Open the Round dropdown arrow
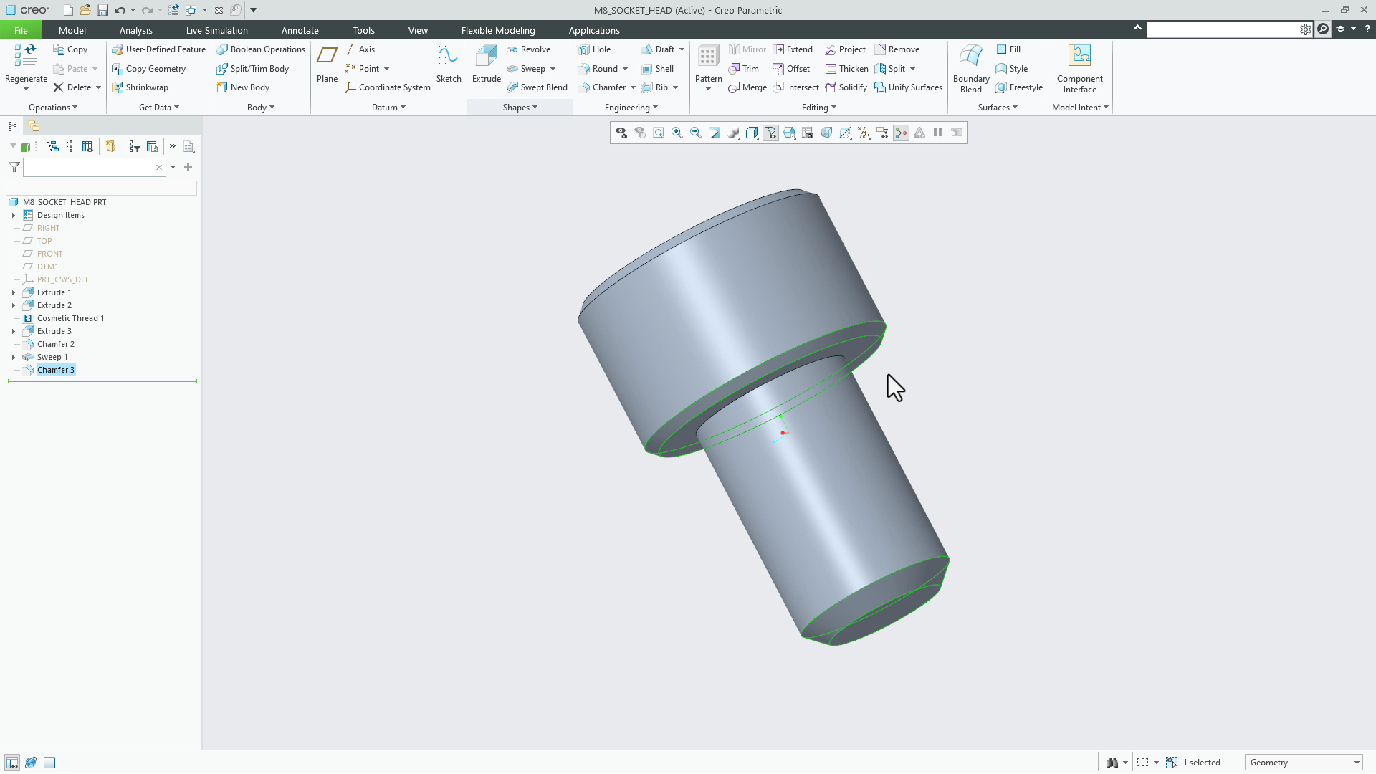Screen dimensions: 1376x774 click(x=625, y=69)
